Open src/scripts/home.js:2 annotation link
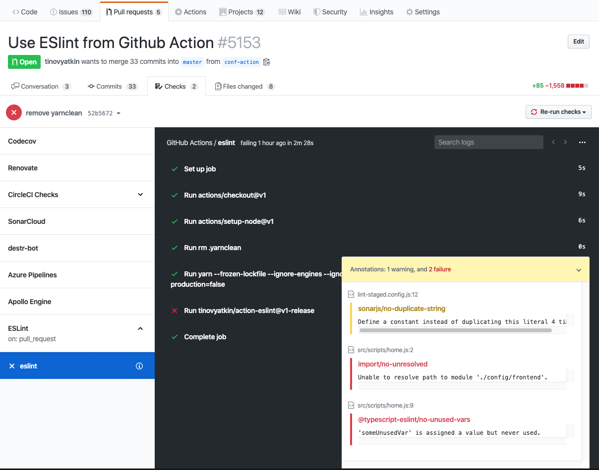599x470 pixels. point(385,350)
